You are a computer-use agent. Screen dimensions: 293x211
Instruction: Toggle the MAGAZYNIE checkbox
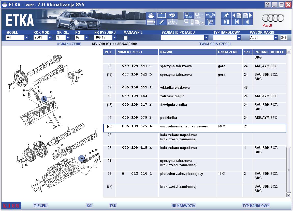tap(126, 38)
